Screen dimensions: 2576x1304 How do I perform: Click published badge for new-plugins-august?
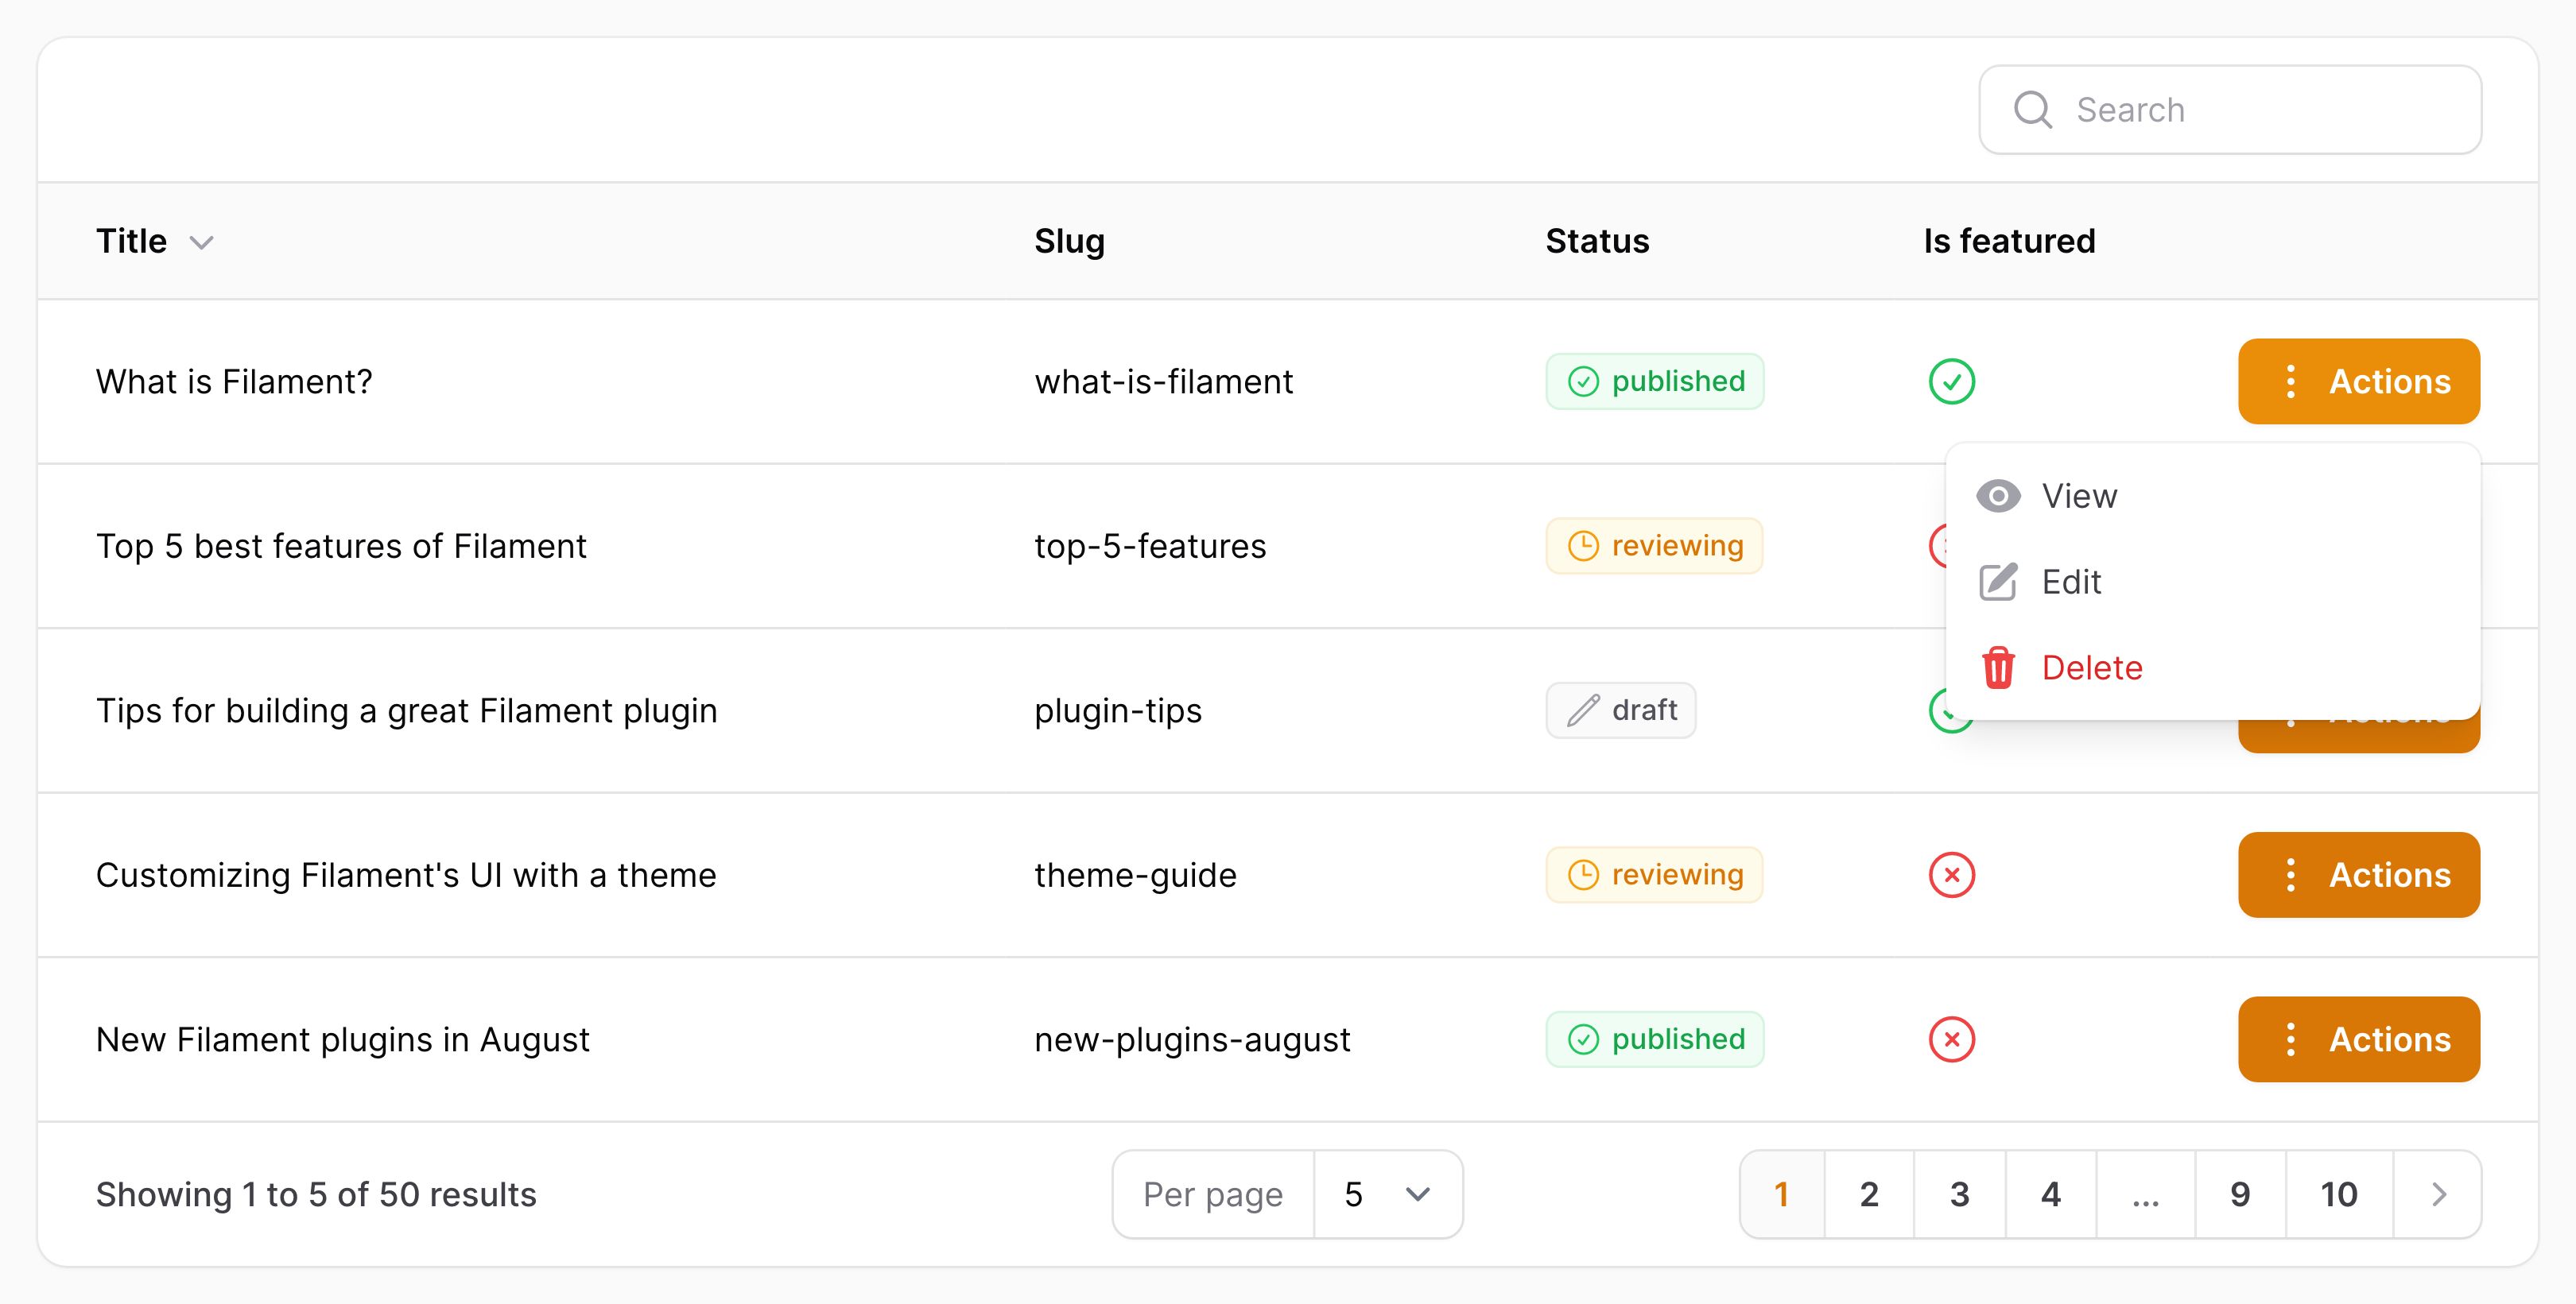coord(1655,1039)
